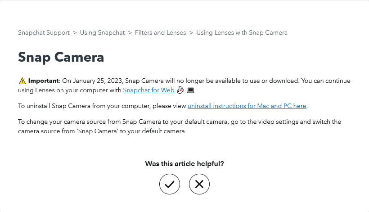Open uninstall instructions for Mac and PC link
Image resolution: width=369 pixels, height=212 pixels.
(x=247, y=106)
